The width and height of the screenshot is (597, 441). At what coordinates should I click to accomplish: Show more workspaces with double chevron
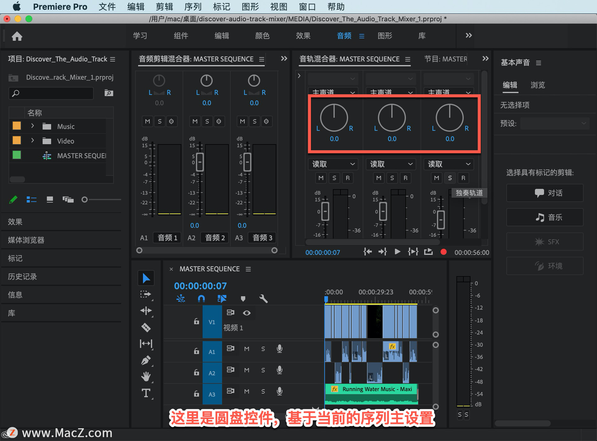(469, 35)
